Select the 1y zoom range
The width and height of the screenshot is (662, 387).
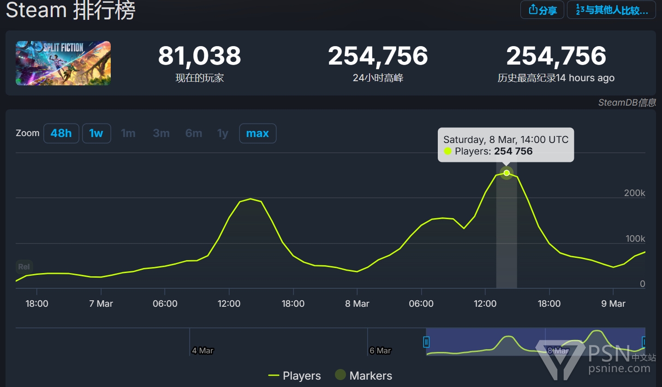pos(223,133)
